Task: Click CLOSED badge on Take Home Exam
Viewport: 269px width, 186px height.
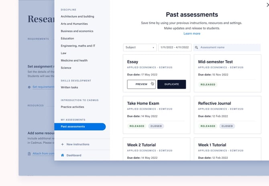Action: click(x=156, y=126)
